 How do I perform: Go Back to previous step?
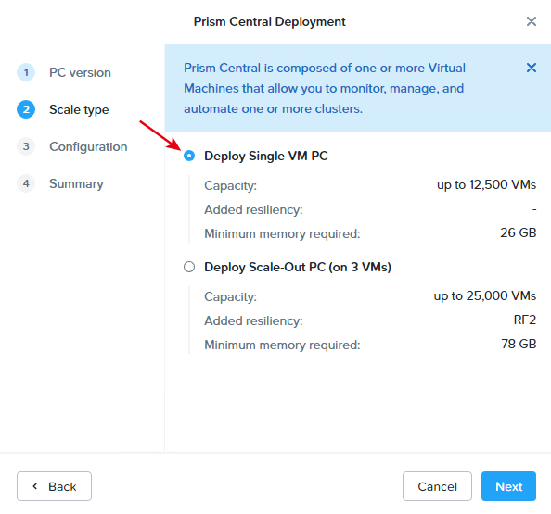(x=54, y=486)
